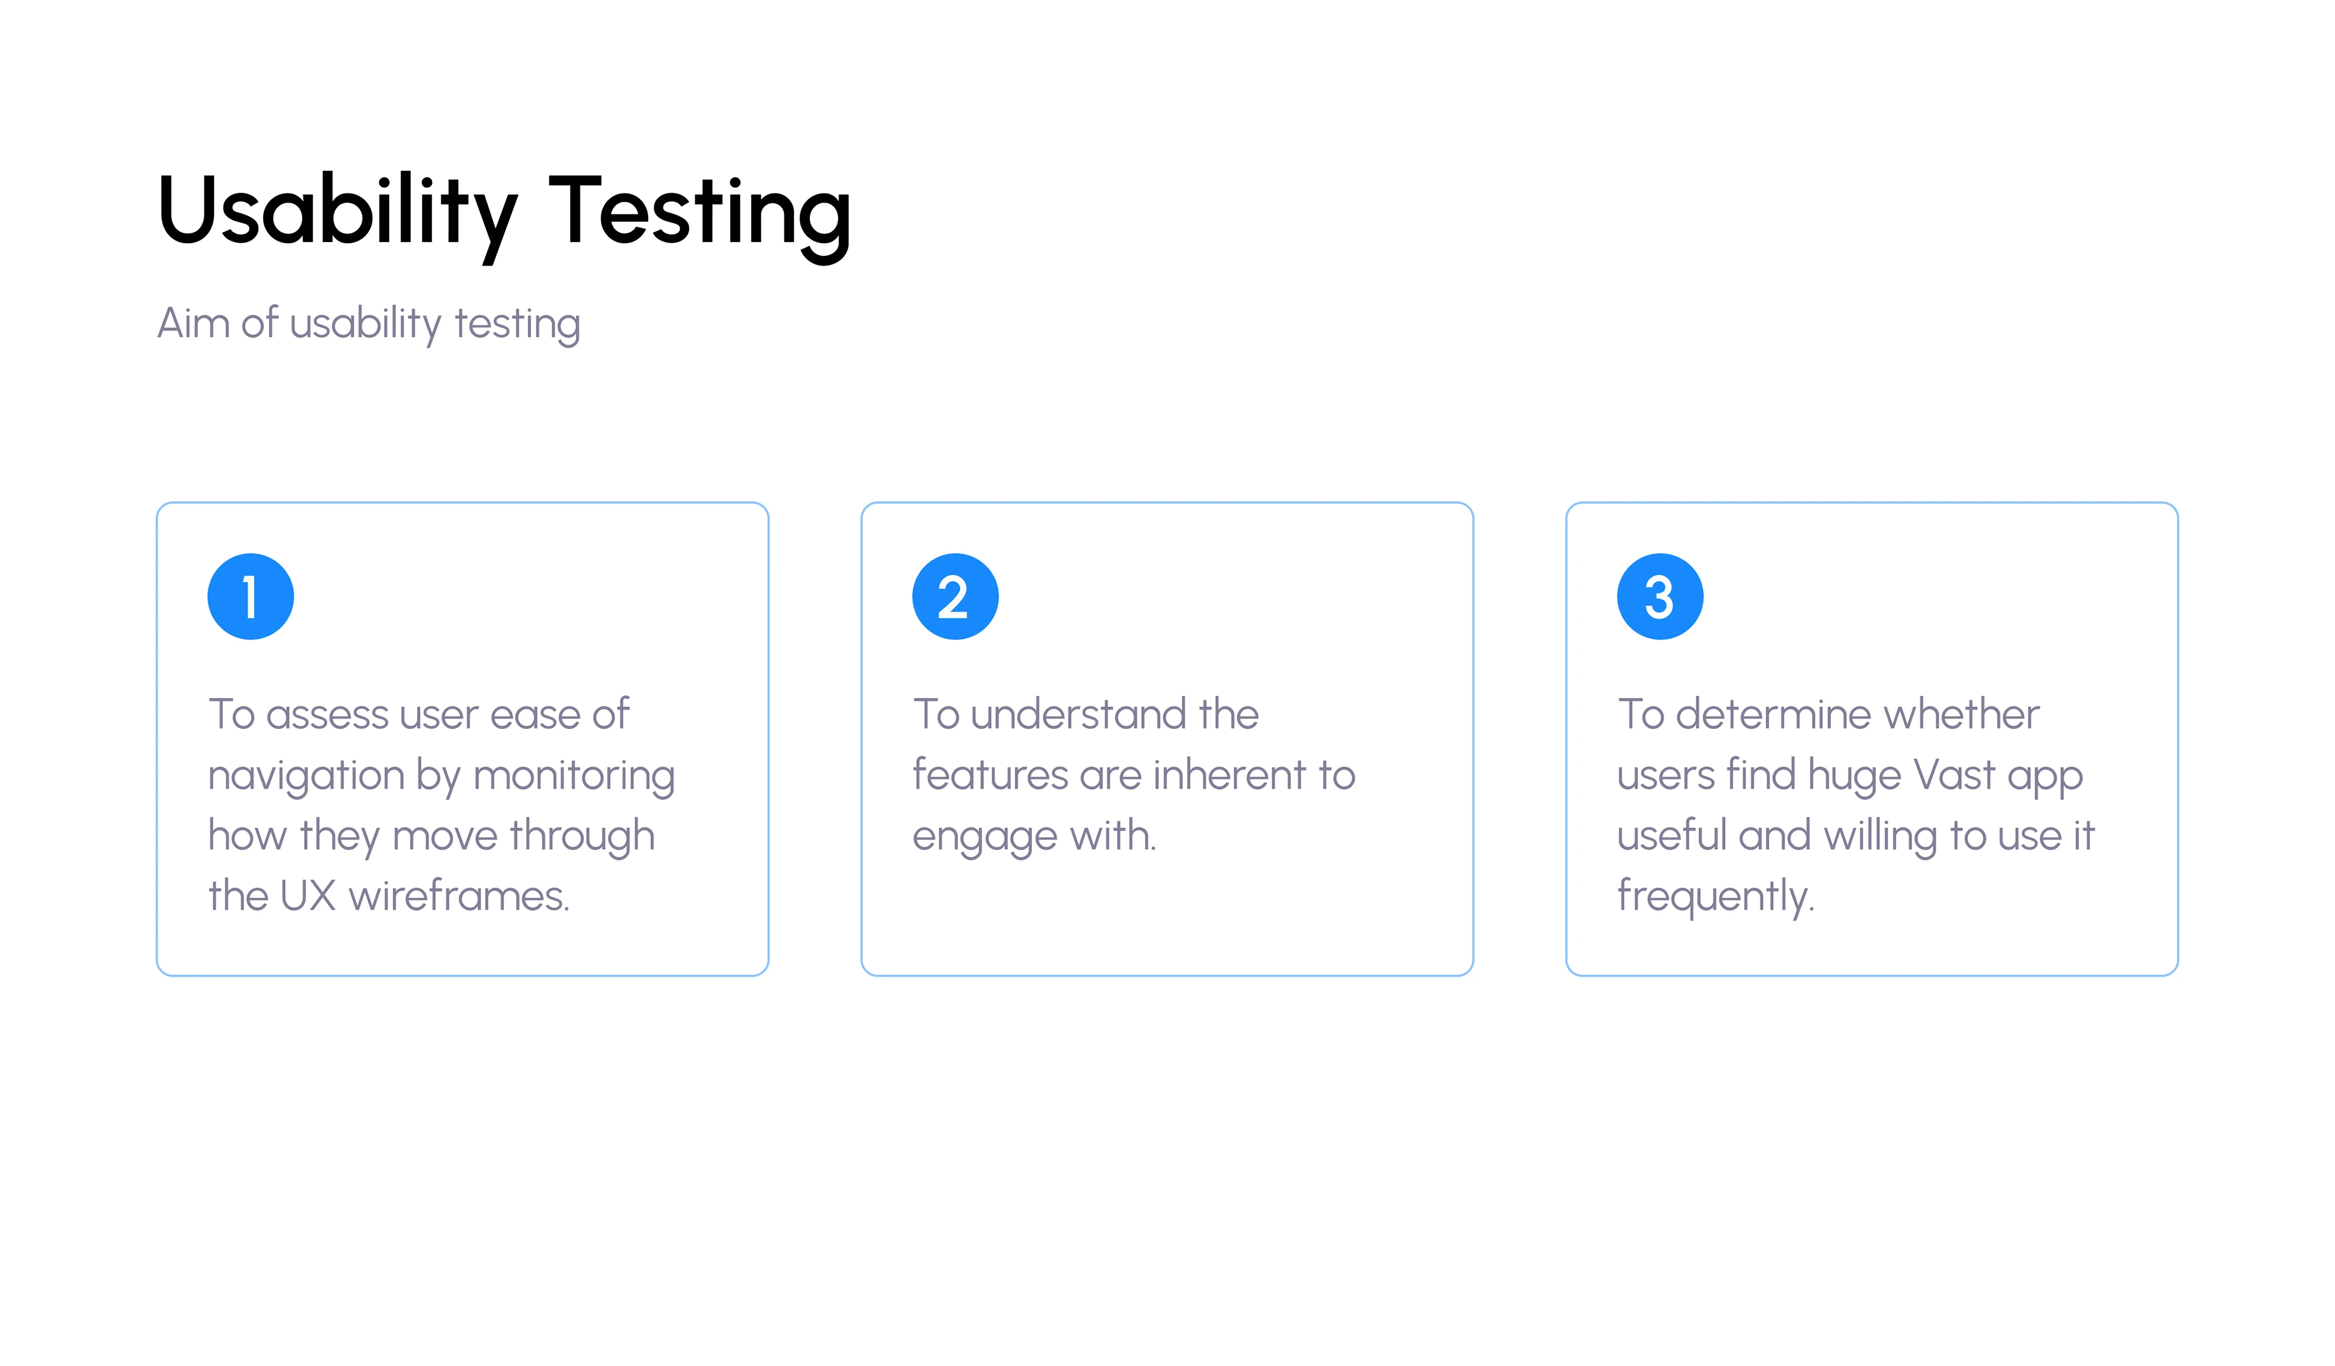Viewport: 2335px width, 1366px height.
Task: Select the third card about Vast app usefulness
Action: click(1872, 739)
